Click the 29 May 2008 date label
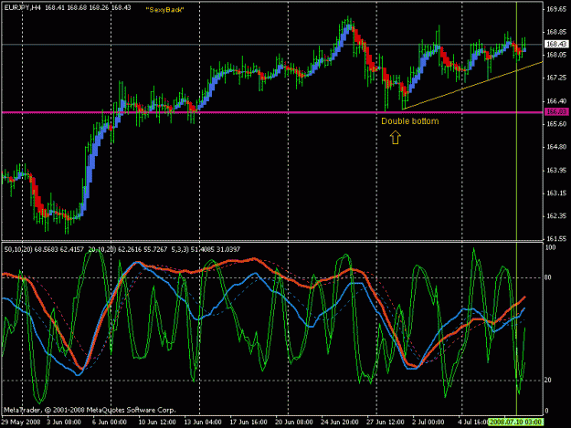This screenshot has width=571, height=428. coord(21,423)
